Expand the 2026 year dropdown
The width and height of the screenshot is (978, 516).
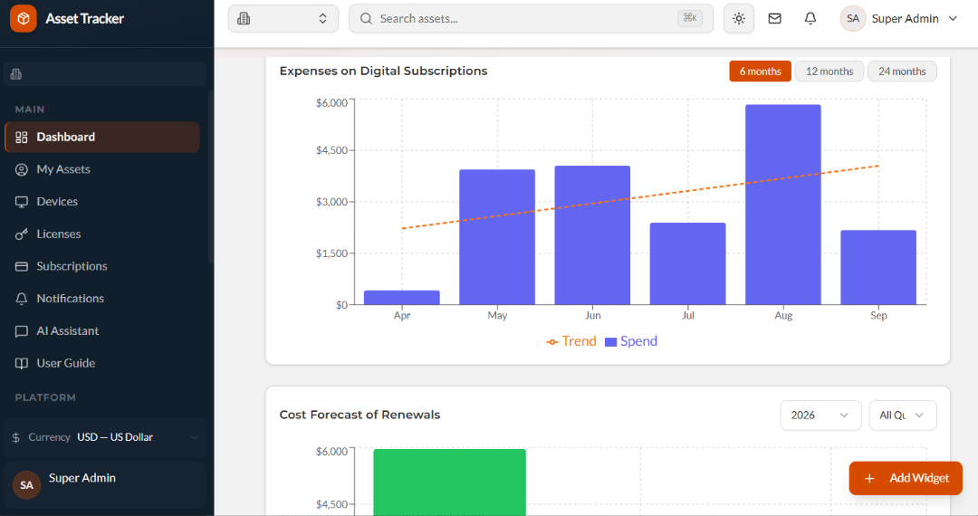[x=820, y=415]
